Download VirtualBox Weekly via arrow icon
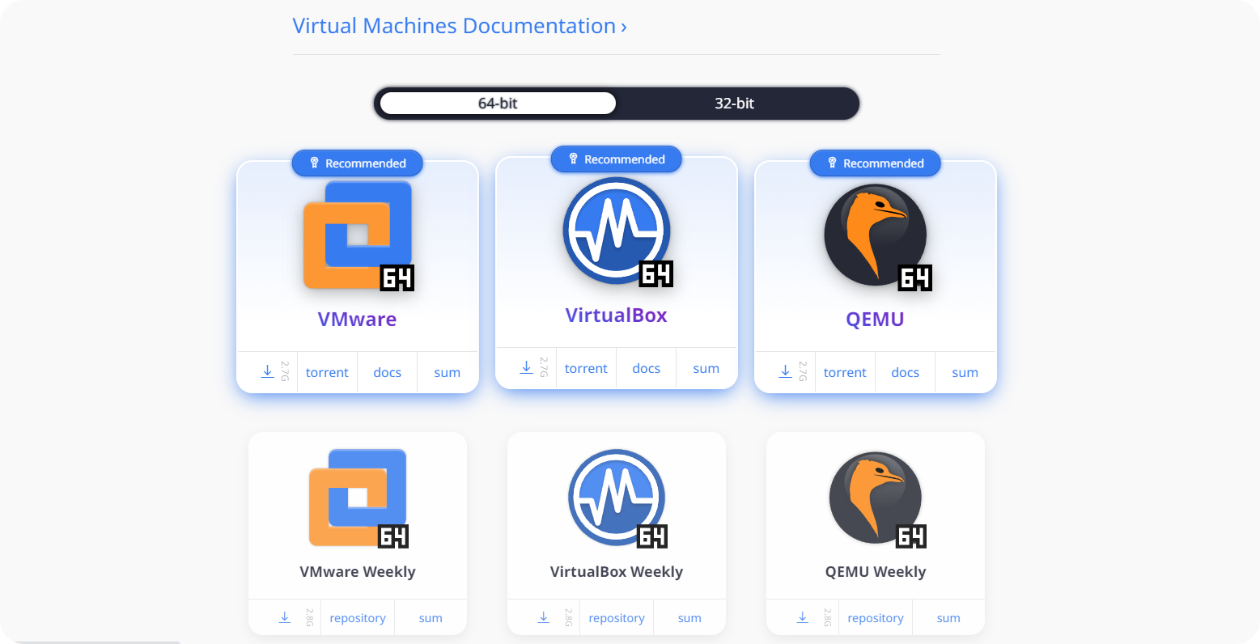The height and width of the screenshot is (644, 1260). 544,617
